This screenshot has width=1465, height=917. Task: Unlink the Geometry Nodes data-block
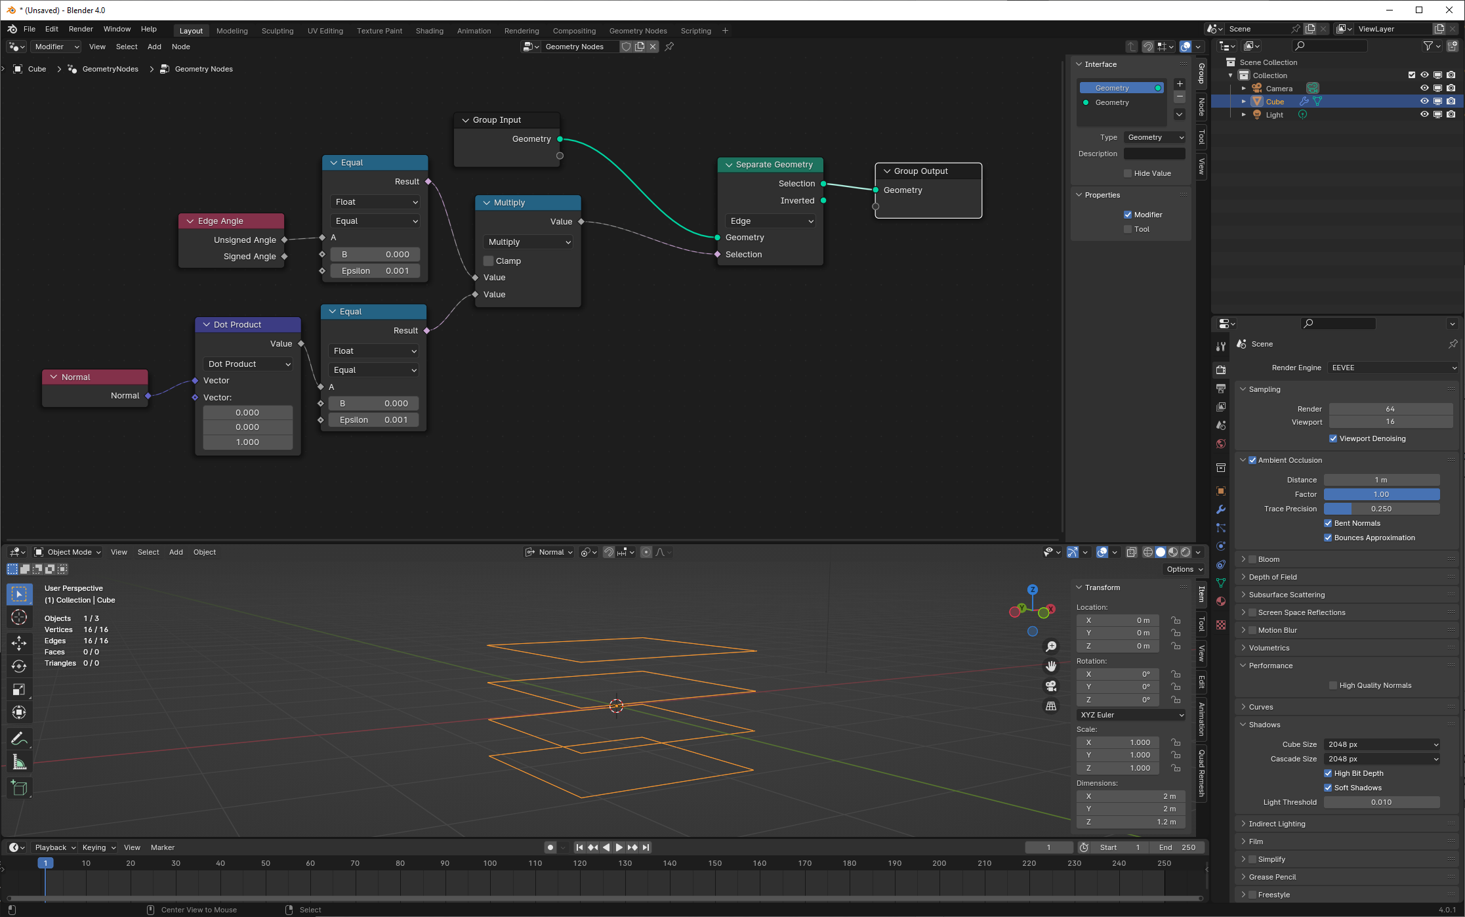pyautogui.click(x=653, y=47)
